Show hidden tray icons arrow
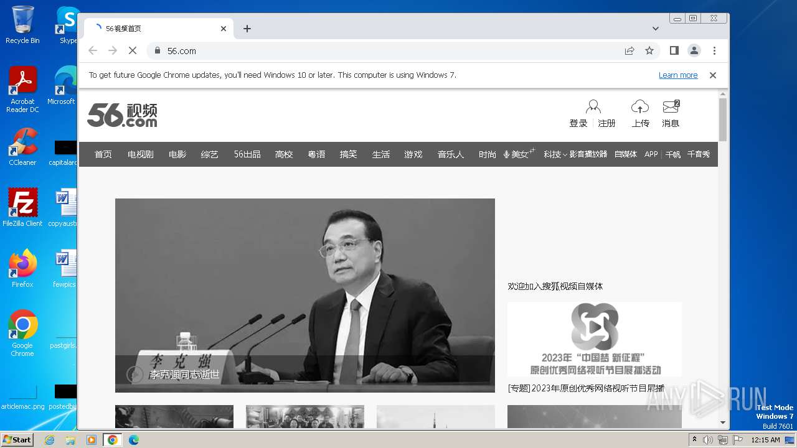This screenshot has height=448, width=797. [695, 440]
